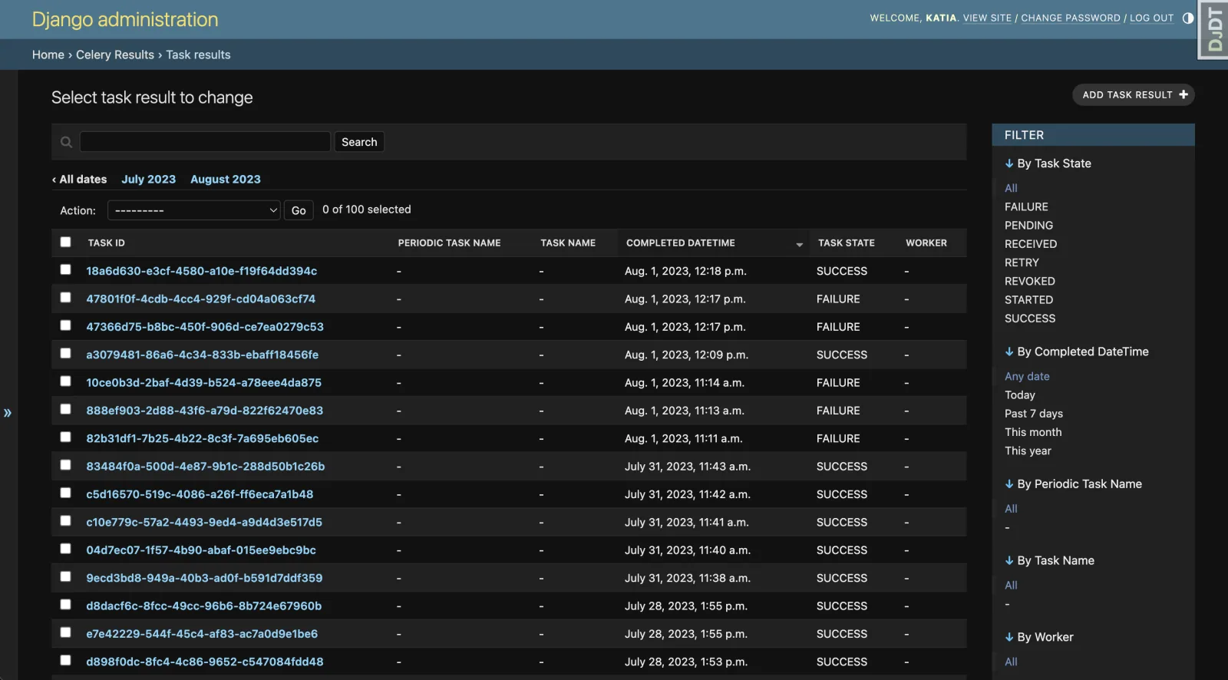Click the Completed Datetime sort arrow
The width and height of the screenshot is (1228, 680).
tap(799, 244)
